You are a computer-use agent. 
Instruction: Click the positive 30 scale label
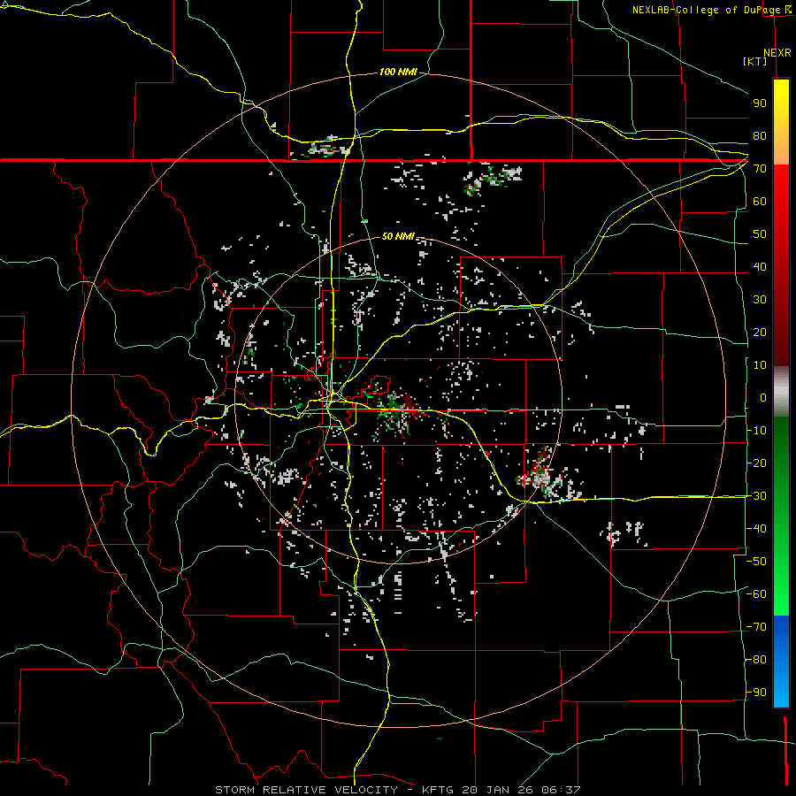coord(760,300)
